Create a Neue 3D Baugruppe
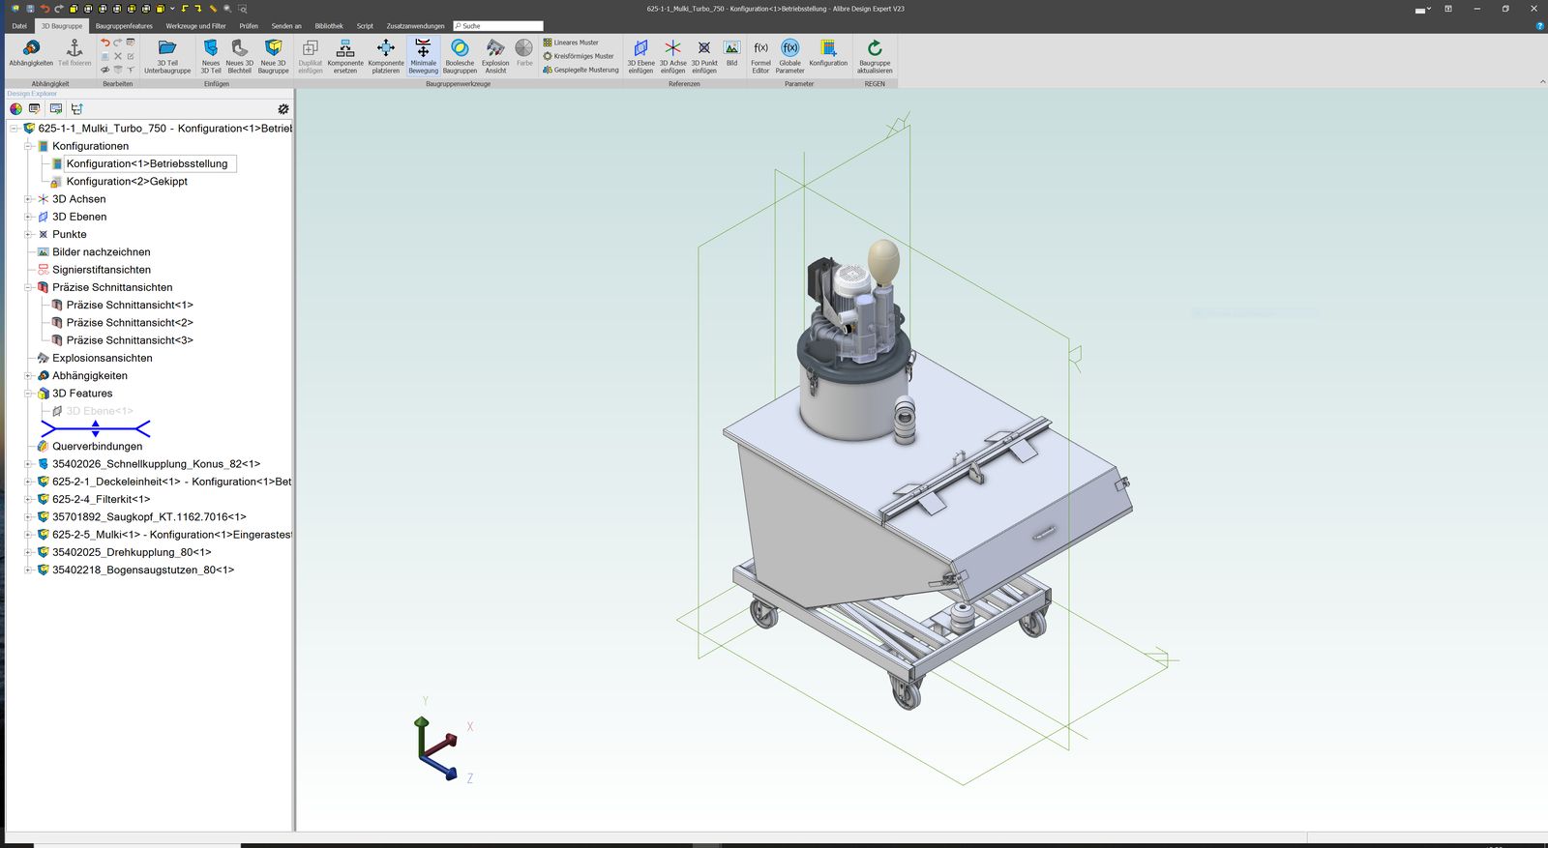1548x848 pixels. (x=274, y=55)
